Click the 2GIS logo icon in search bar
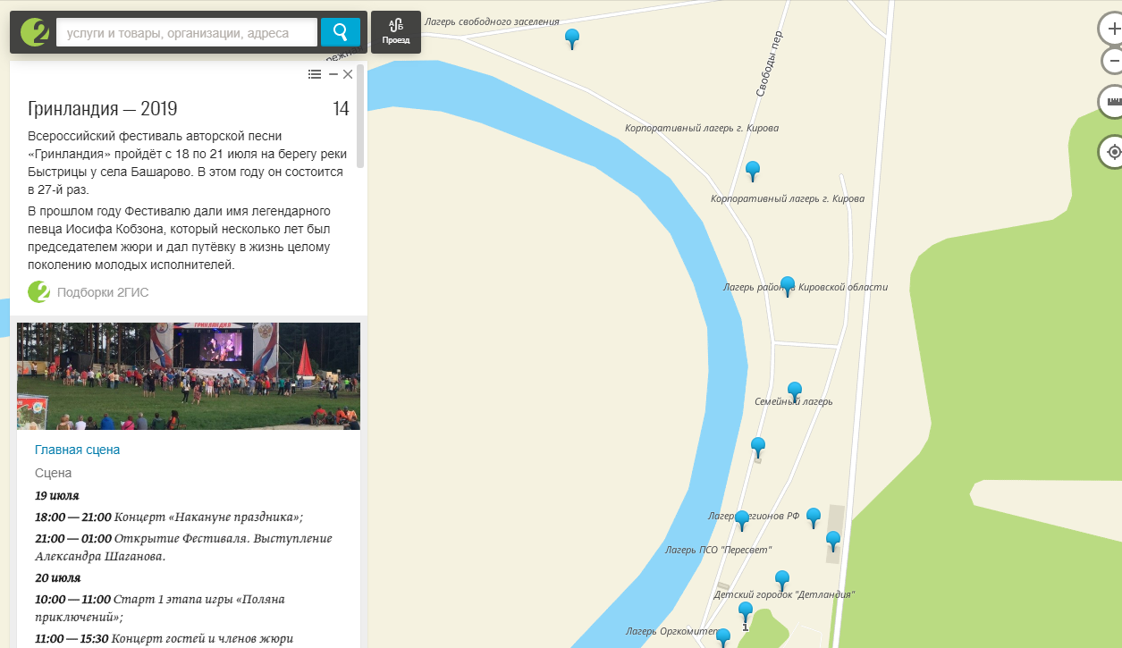Screen dimensions: 1122x648 pos(34,33)
